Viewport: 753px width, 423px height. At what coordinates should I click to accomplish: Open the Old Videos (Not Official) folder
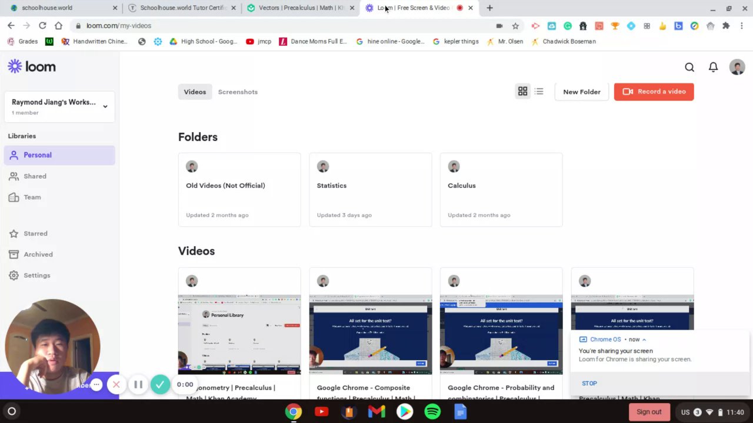(x=239, y=190)
